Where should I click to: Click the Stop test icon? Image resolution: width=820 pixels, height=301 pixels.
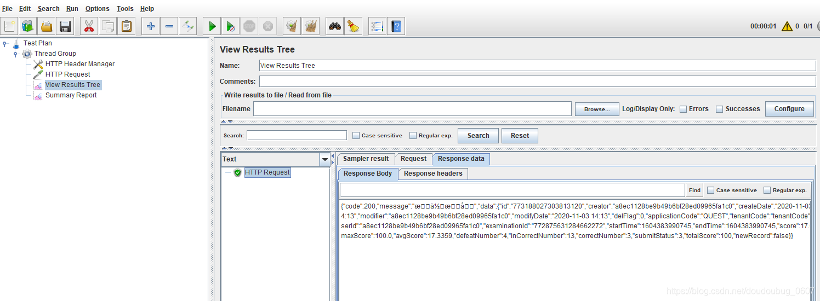pos(249,26)
